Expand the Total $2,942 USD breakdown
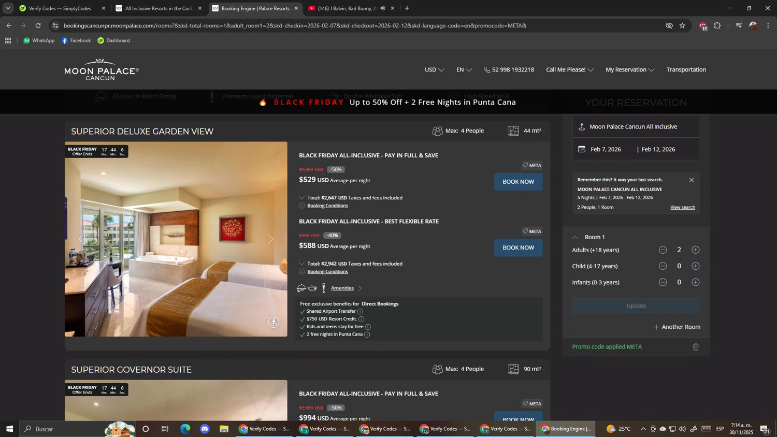 302,264
